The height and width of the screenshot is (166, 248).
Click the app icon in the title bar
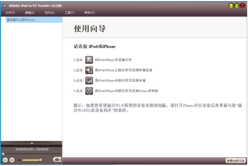pos(5,6)
